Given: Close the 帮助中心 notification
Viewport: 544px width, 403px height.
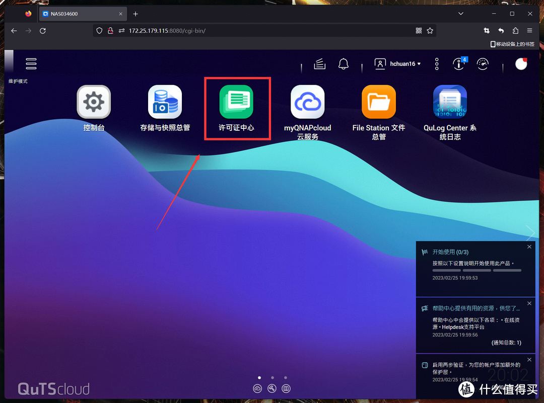Looking at the screenshot, I should click(x=529, y=303).
